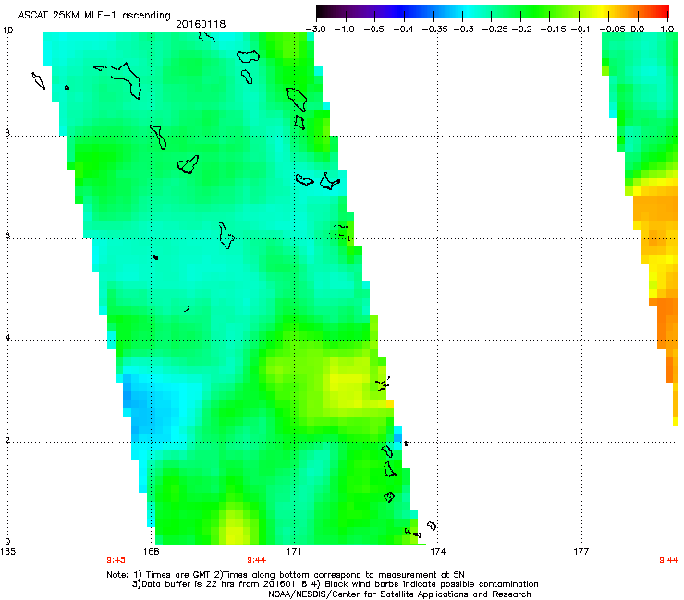Image resolution: width=684 pixels, height=600 pixels.
Task: Click the note line about GMT times
Action: point(286,575)
